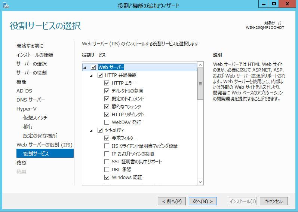Select the WebDAV 発行 tree label
Image resolution: width=298 pixels, height=212 pixels.
pyautogui.click(x=126, y=122)
